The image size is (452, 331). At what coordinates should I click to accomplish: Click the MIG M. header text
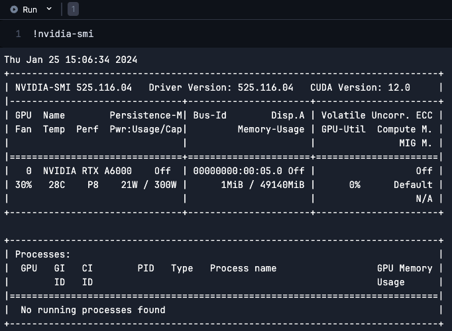[x=416, y=143]
